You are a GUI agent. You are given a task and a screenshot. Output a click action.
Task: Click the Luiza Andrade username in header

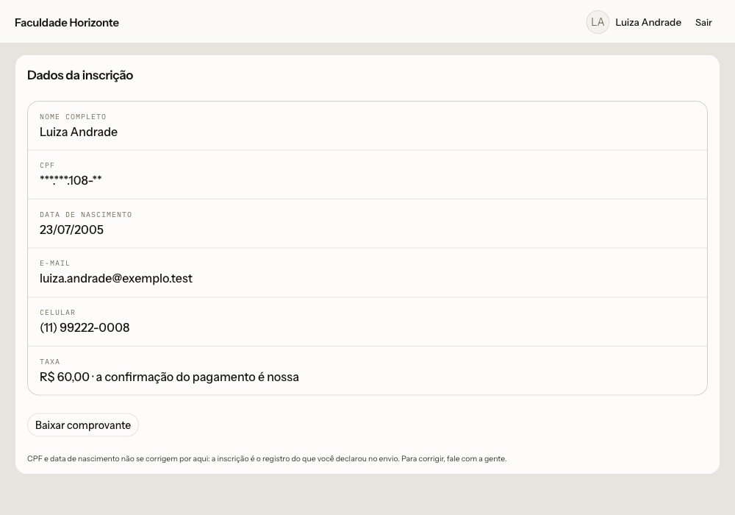tap(648, 23)
